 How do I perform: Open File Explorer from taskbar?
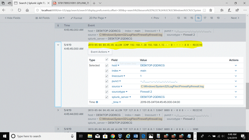90,136
